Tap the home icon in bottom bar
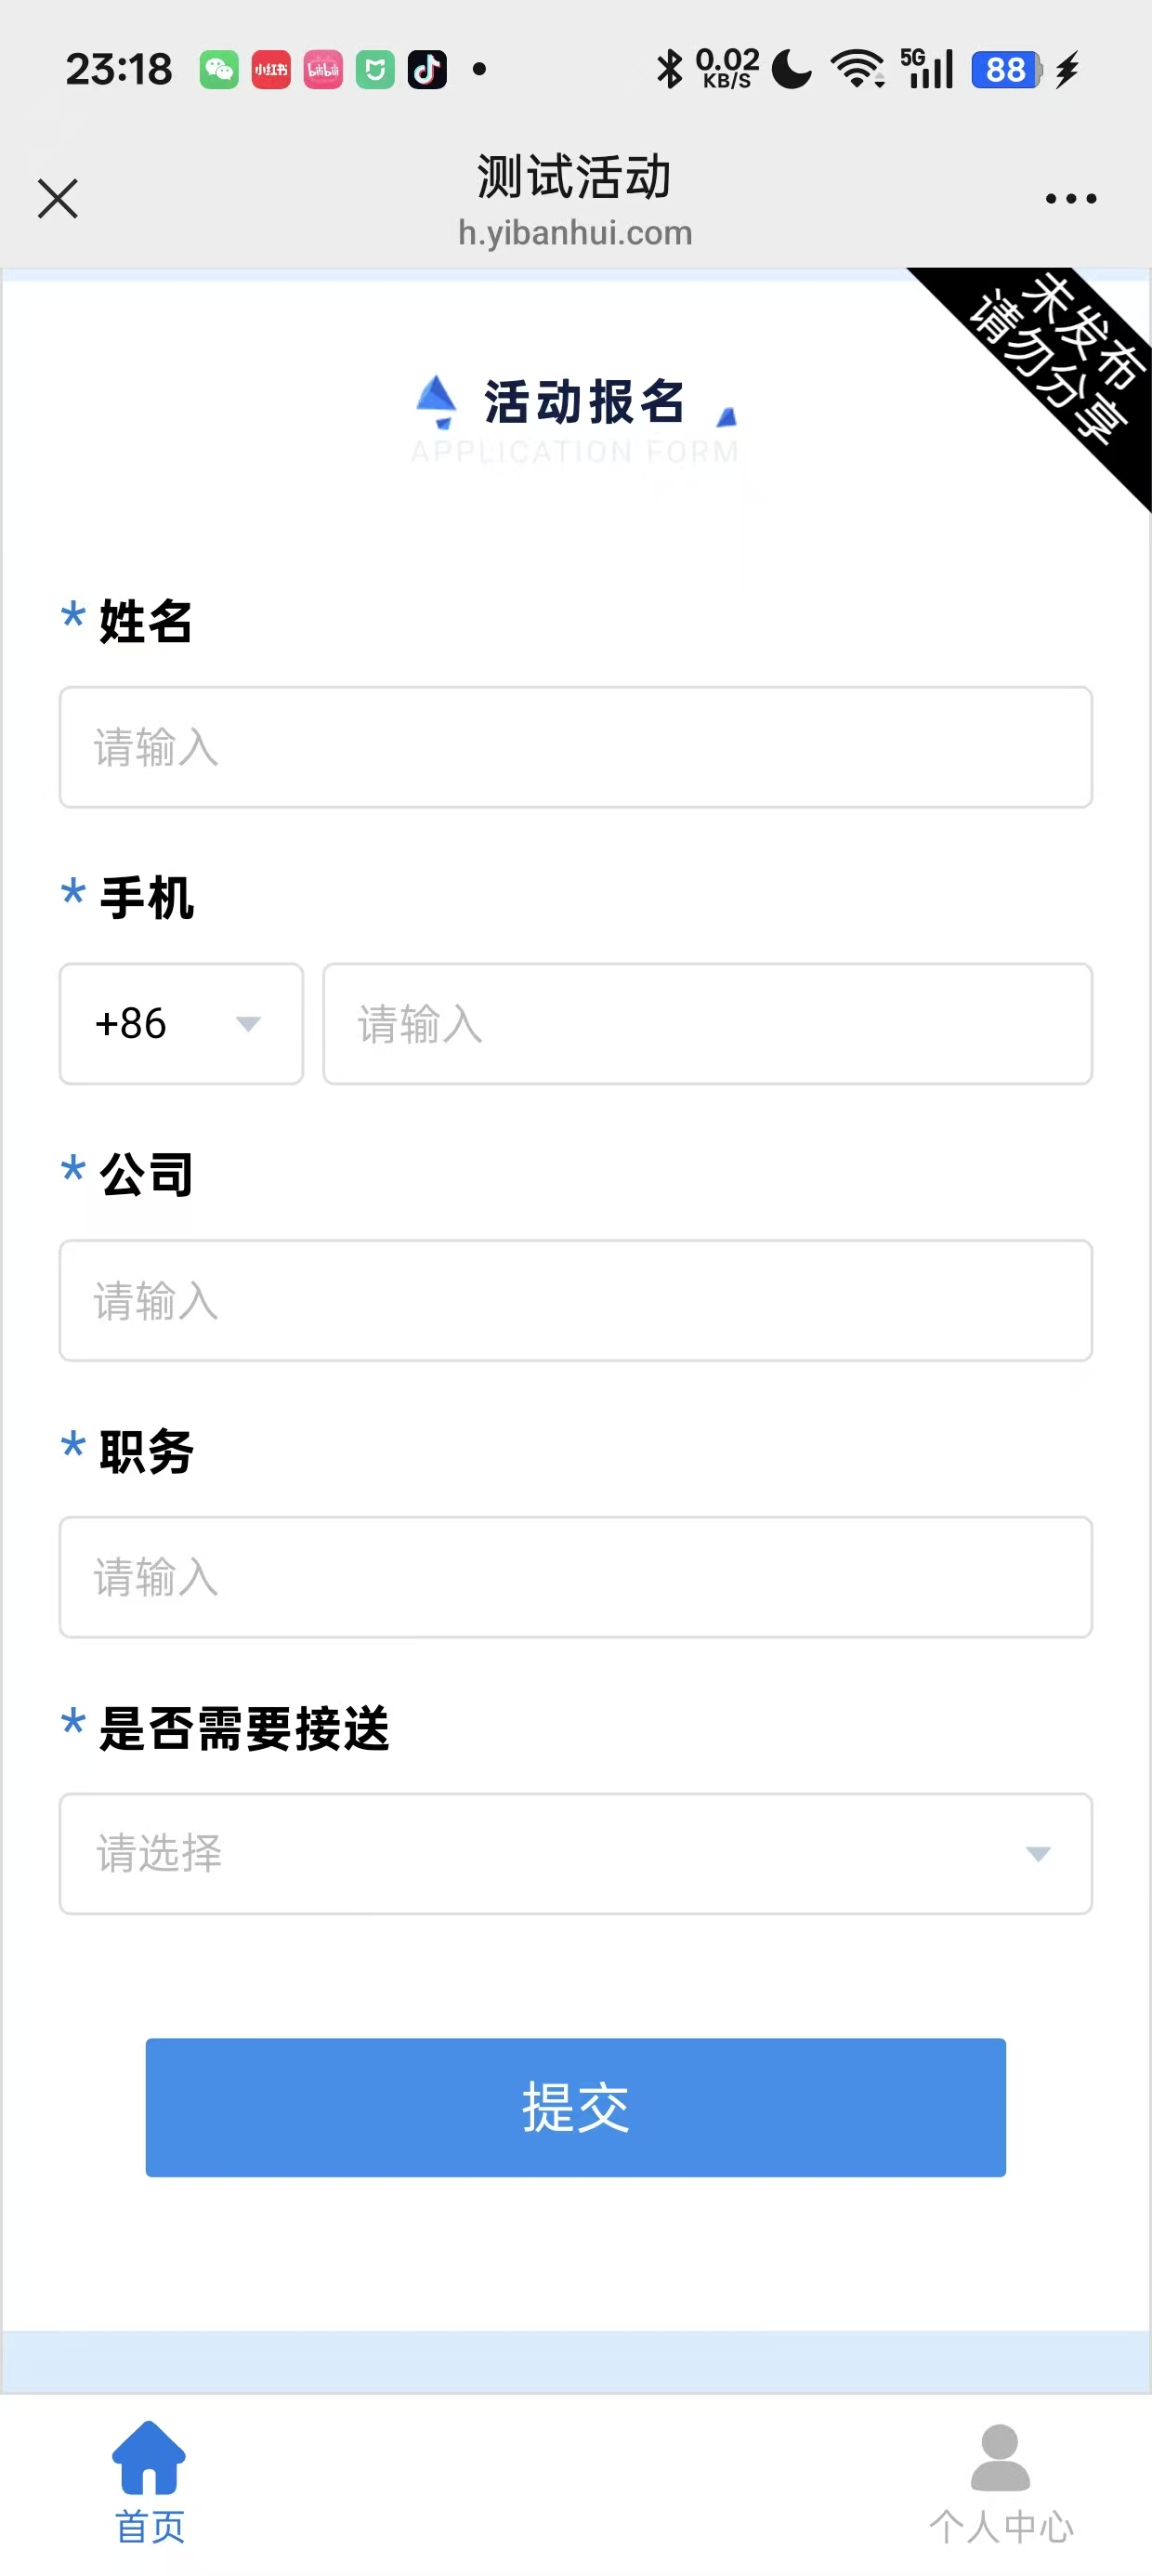Image resolution: width=1152 pixels, height=2576 pixels. pyautogui.click(x=149, y=2458)
